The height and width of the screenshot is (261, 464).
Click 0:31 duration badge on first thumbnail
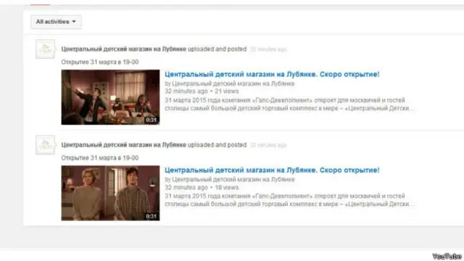pyautogui.click(x=152, y=120)
